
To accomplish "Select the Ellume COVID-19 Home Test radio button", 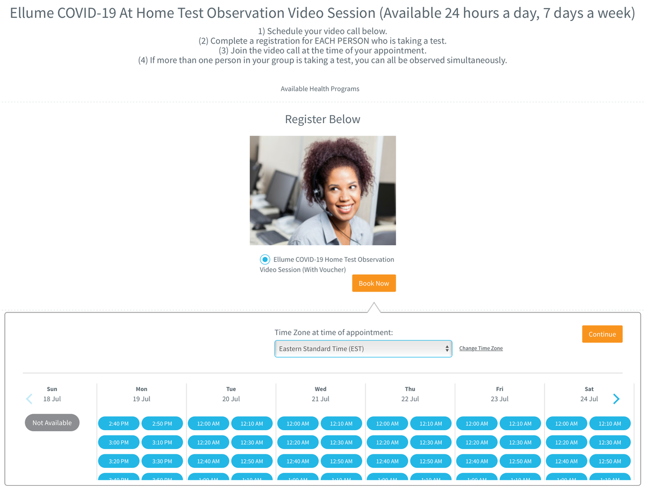I will pos(264,259).
